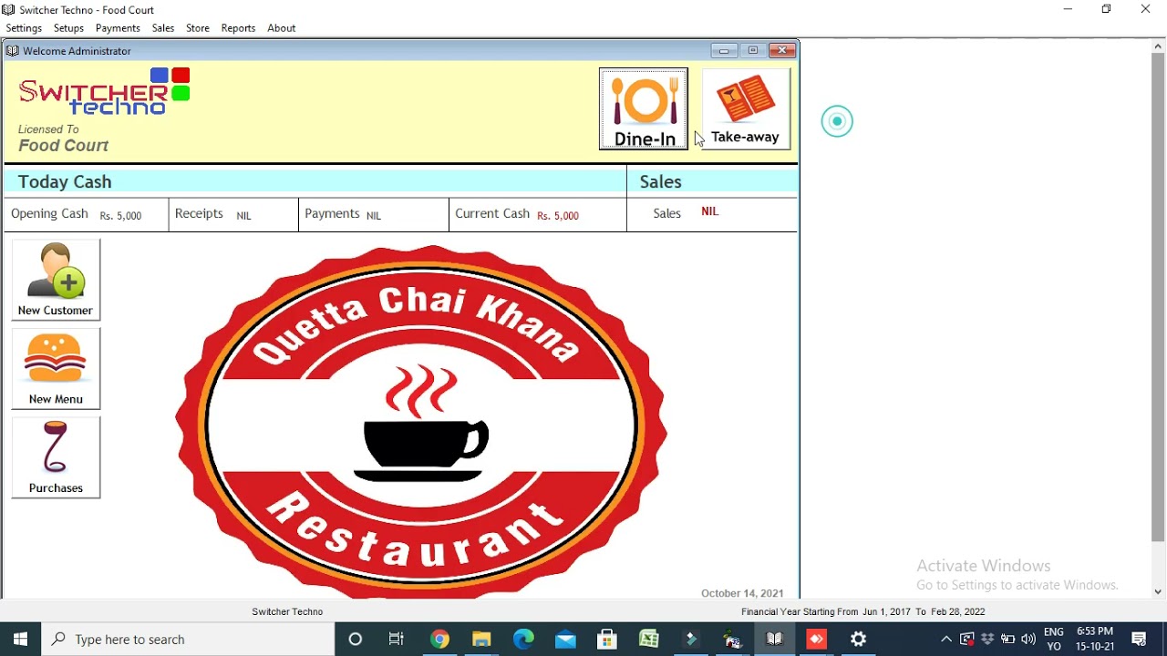Open the Sales menu
Image resolution: width=1167 pixels, height=656 pixels.
click(x=163, y=28)
